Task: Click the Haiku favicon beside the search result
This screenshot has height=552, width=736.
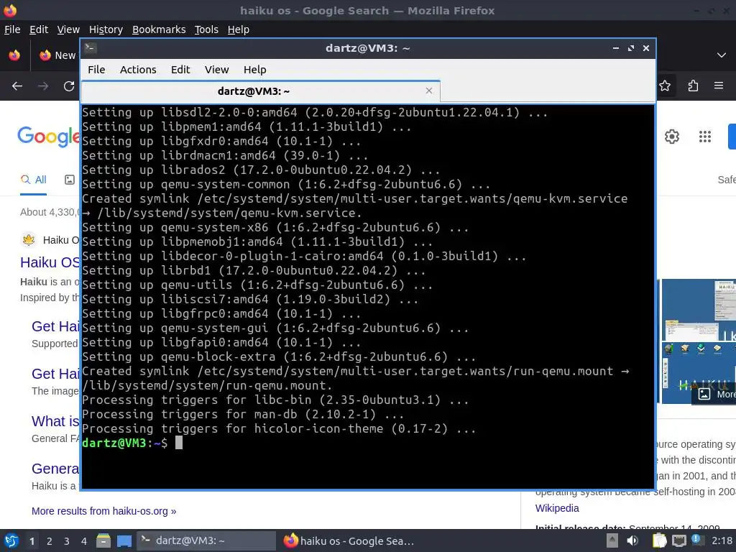Action: coord(29,240)
